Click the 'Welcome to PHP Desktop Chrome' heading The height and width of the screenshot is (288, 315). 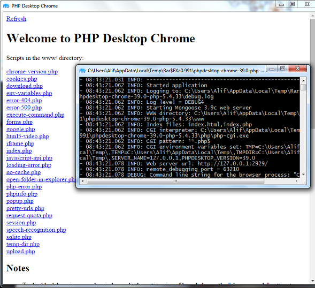point(101,38)
